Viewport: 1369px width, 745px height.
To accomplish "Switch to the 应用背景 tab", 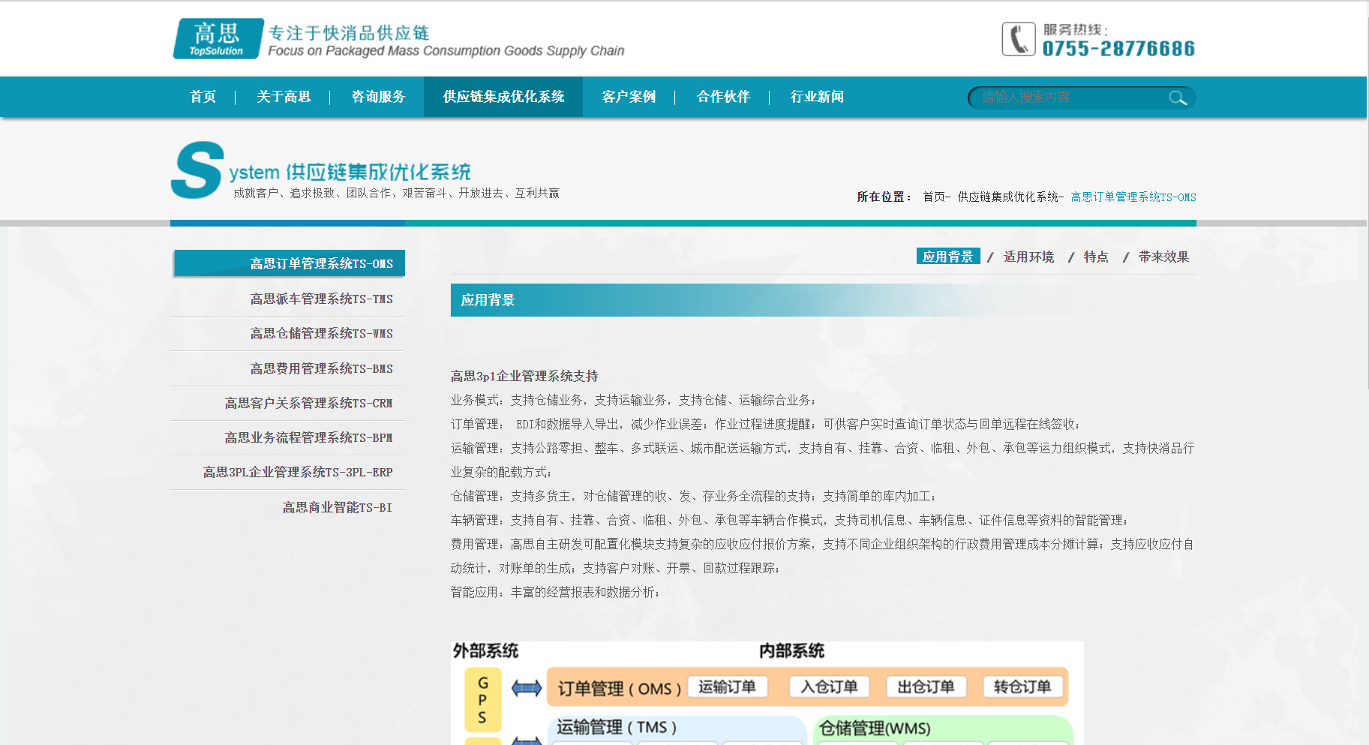I will pyautogui.click(x=948, y=257).
